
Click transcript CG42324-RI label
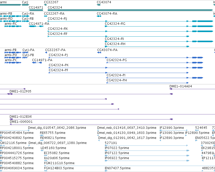114,39
